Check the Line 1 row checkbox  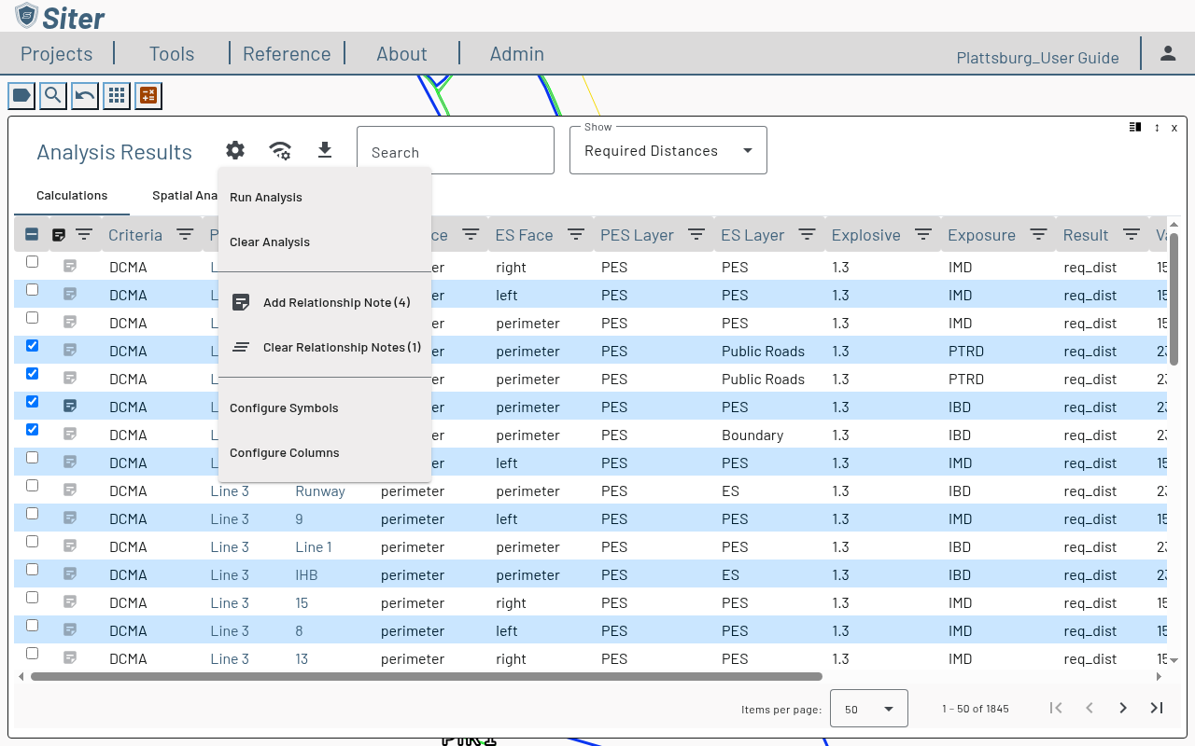32,542
